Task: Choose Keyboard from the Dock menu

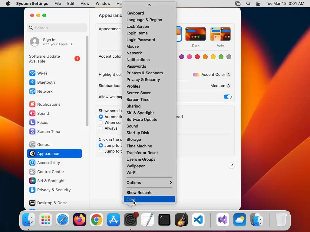Action: [149, 13]
